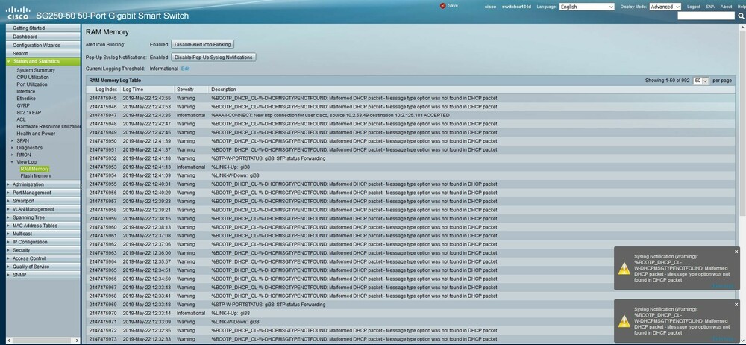
Task: Open Flash Memory log page
Action: pyautogui.click(x=36, y=176)
